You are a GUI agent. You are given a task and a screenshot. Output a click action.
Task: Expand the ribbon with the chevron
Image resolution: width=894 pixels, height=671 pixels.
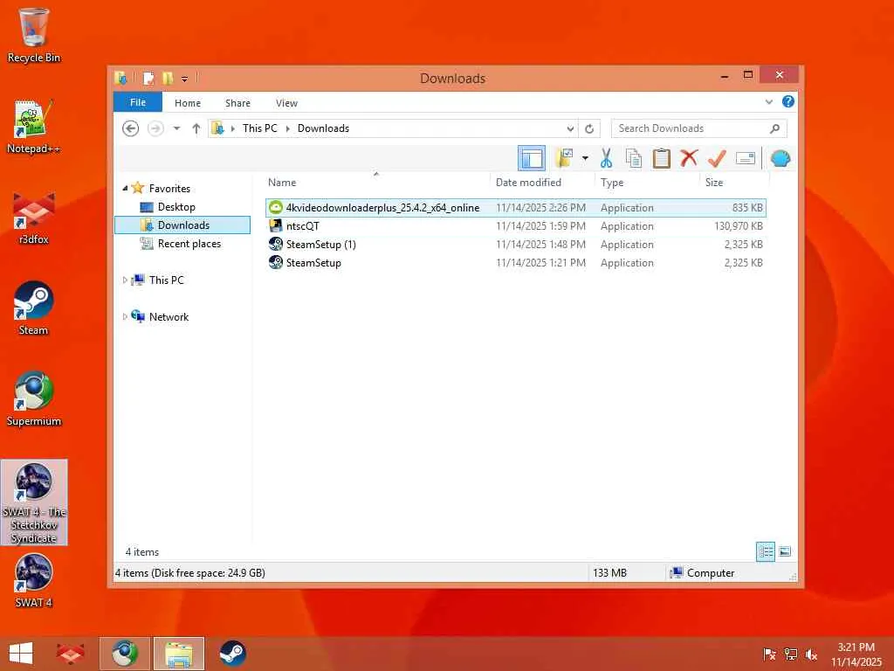coord(768,102)
